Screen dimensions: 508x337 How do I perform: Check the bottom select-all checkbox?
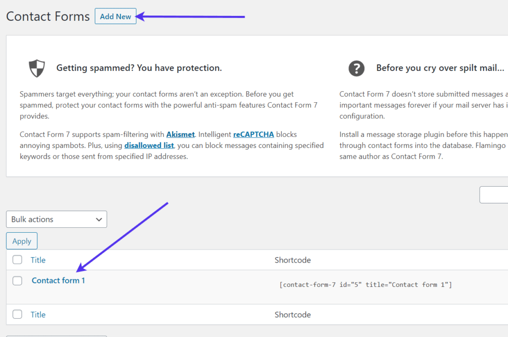[x=17, y=314]
